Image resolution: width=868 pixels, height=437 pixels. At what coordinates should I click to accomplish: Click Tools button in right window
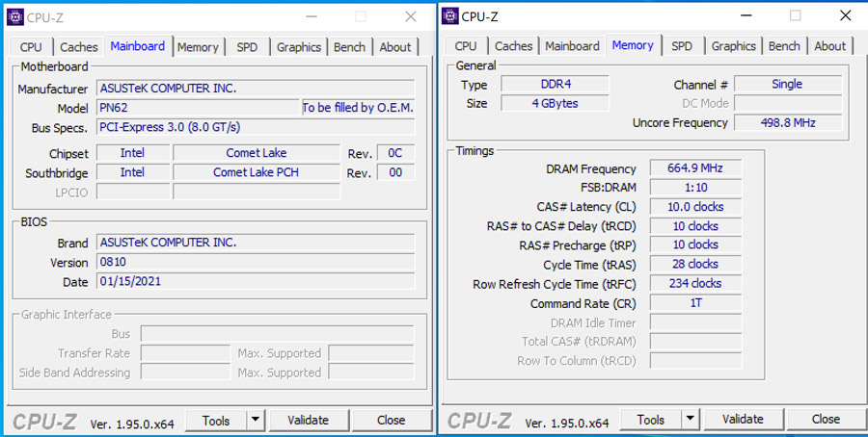(651, 420)
